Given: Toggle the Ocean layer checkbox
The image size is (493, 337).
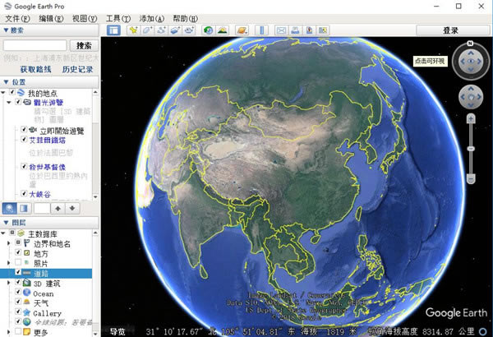Looking at the screenshot, I should [x=17, y=293].
